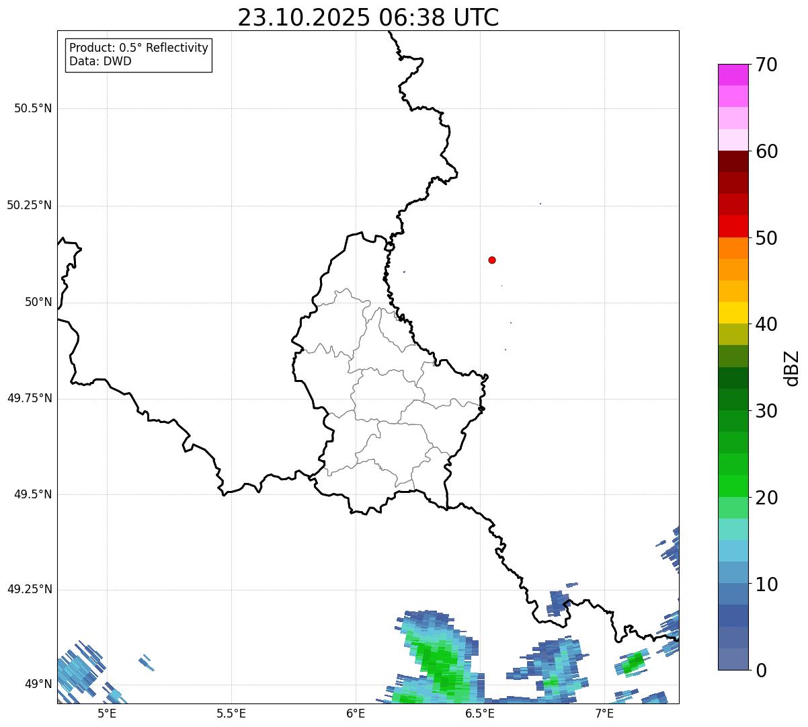Click the orange colorbar segment below 50
The height and width of the screenshot is (727, 808).
pyautogui.click(x=733, y=248)
